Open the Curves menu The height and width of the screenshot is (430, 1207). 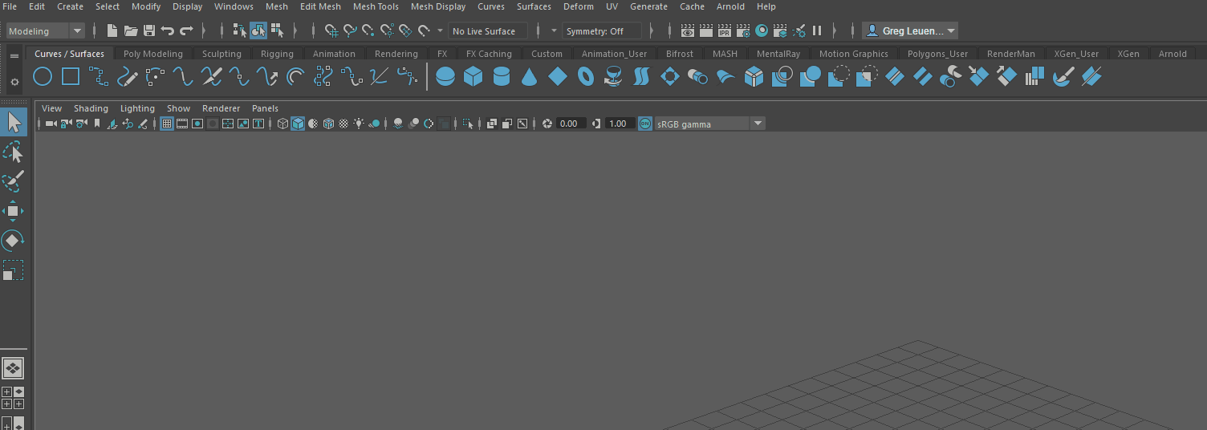point(491,6)
